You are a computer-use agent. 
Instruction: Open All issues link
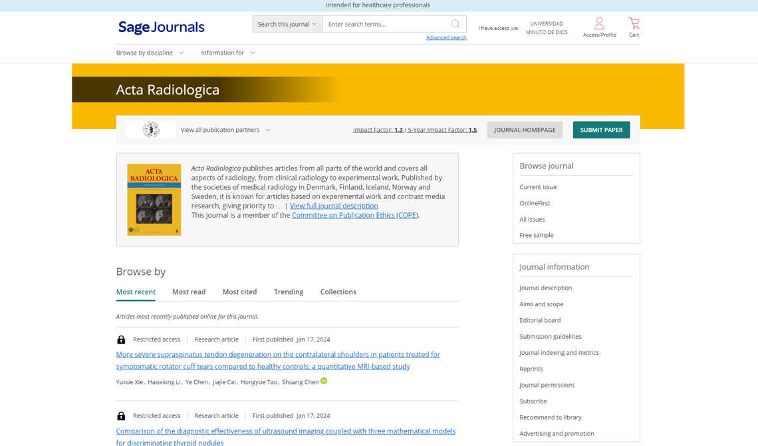[532, 219]
